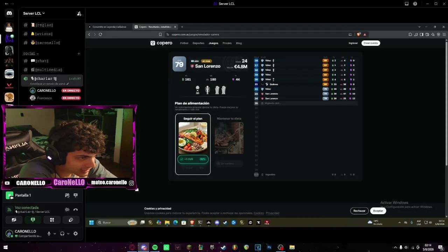The width and height of the screenshot is (448, 252).
Task: Choose the Seguir el plan diet card
Action: pyautogui.click(x=193, y=144)
